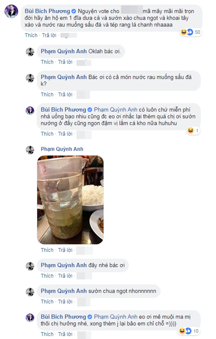Click Phạm Quỳnh Anh's avatar above the pitcher photo
The height and width of the screenshot is (339, 216).
(30, 150)
